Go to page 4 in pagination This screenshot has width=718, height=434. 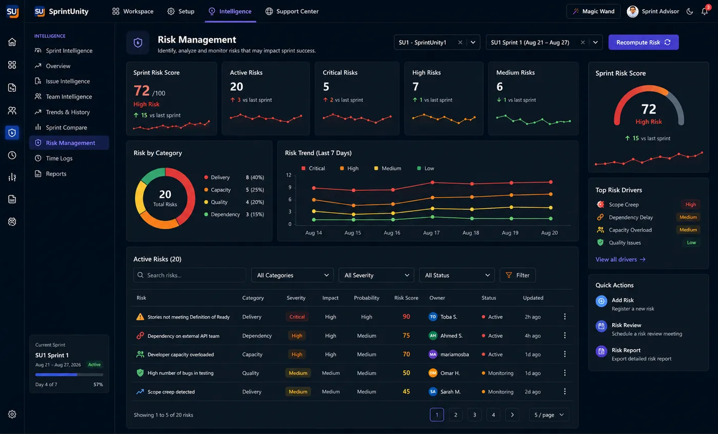coord(493,415)
